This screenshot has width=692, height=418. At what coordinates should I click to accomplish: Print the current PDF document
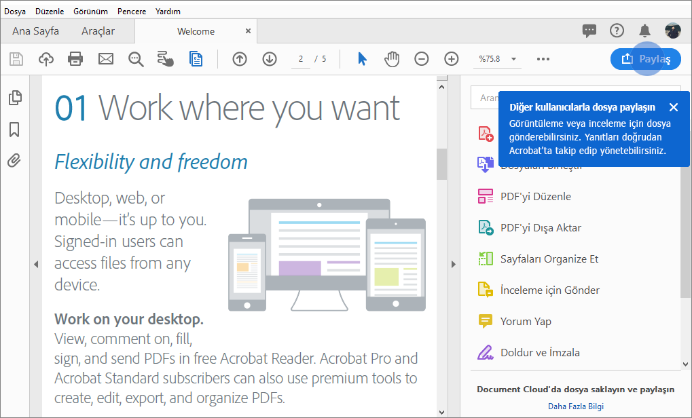tap(75, 59)
